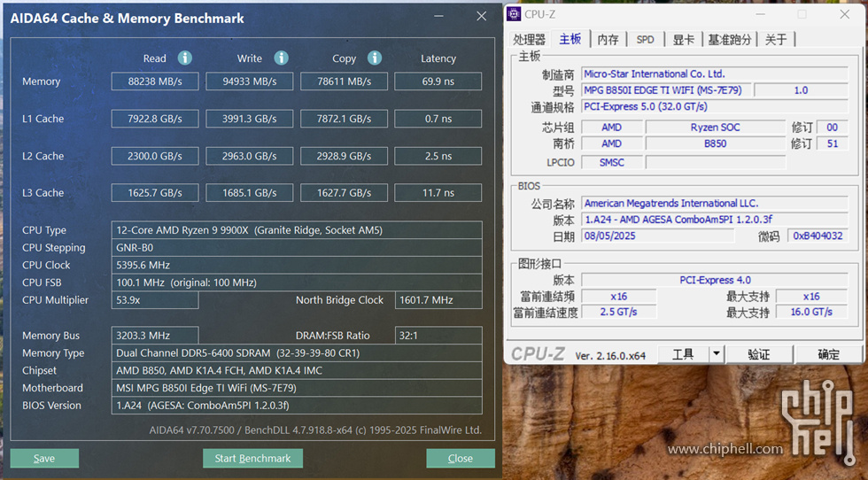Click the Memory Copy value 78611 MB/s
This screenshot has height=480, width=868.
345,81
